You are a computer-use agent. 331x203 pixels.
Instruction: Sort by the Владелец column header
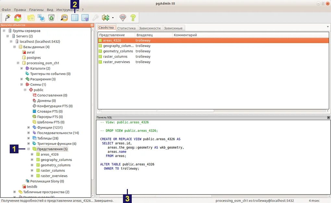(154, 35)
